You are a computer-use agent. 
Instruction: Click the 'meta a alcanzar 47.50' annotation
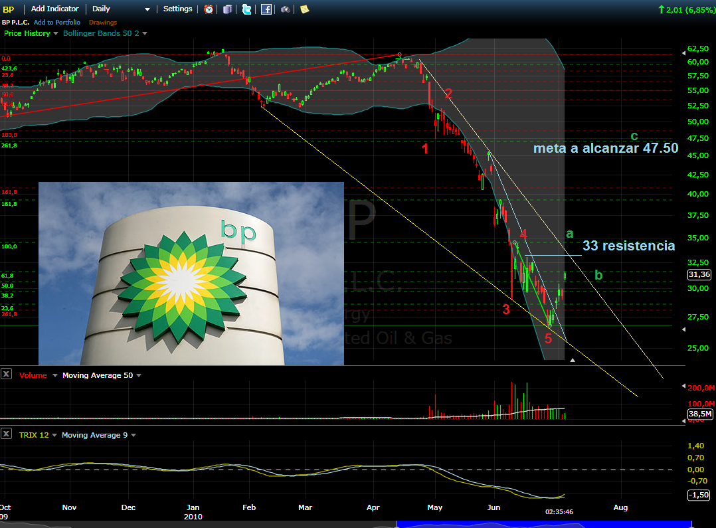click(x=606, y=149)
